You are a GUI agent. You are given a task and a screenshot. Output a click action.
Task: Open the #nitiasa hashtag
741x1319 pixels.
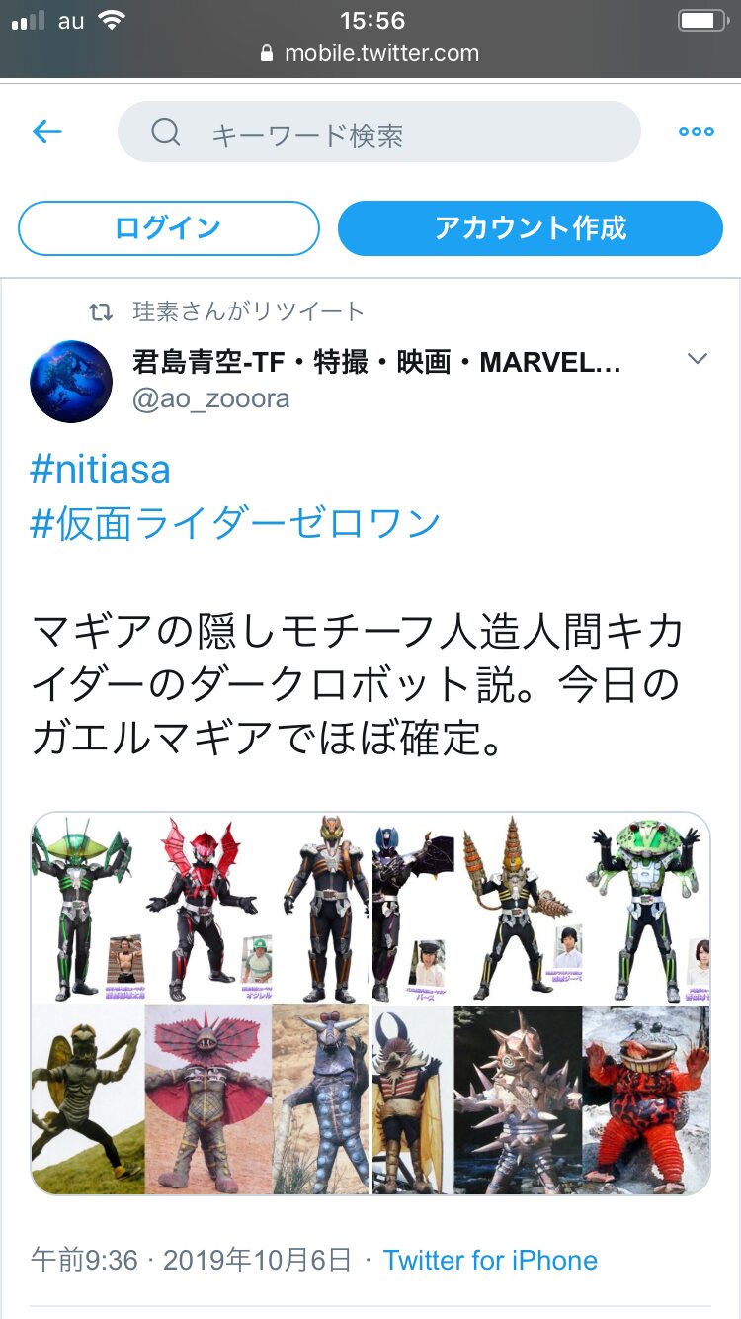tap(101, 469)
